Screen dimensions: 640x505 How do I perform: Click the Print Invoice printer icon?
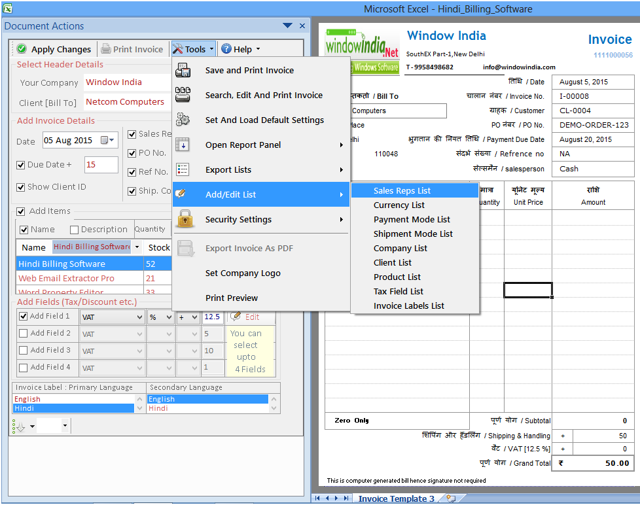tap(106, 49)
